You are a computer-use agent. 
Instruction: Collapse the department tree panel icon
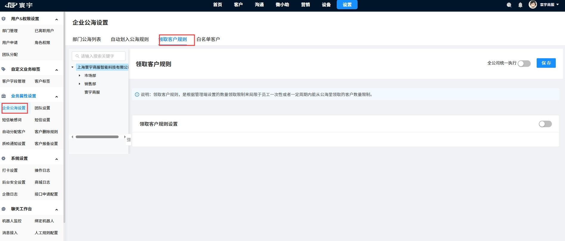tap(129, 140)
